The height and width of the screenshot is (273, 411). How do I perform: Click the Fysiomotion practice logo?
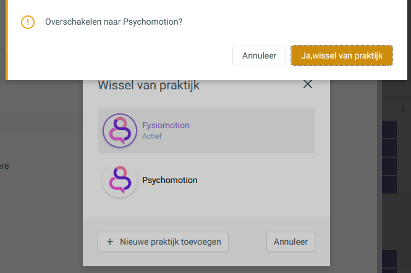point(120,131)
